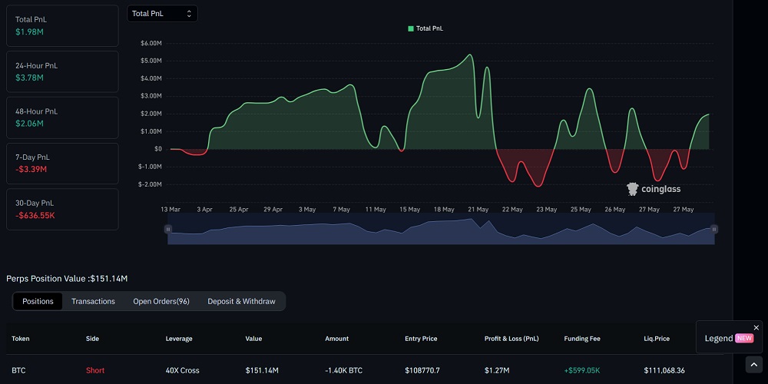Open the Legend NEW button

pyautogui.click(x=728, y=338)
